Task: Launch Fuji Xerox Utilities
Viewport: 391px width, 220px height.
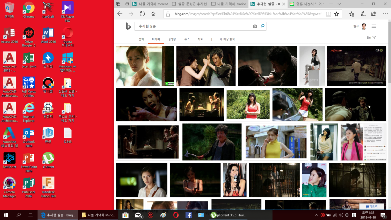Action: tap(29, 87)
